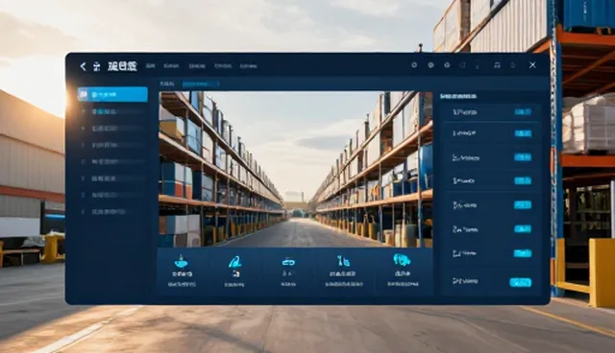Click the warehouse aisle preview image

tap(295, 169)
